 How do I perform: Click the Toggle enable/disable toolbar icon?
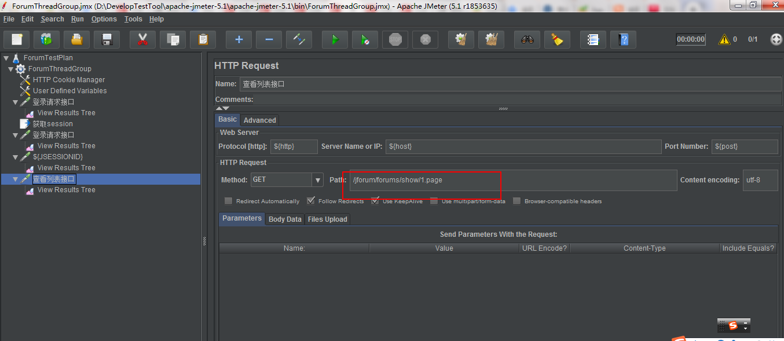click(x=299, y=39)
